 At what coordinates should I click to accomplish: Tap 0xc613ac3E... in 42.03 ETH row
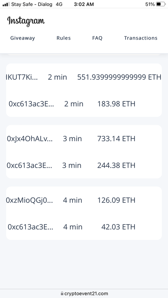click(x=31, y=227)
